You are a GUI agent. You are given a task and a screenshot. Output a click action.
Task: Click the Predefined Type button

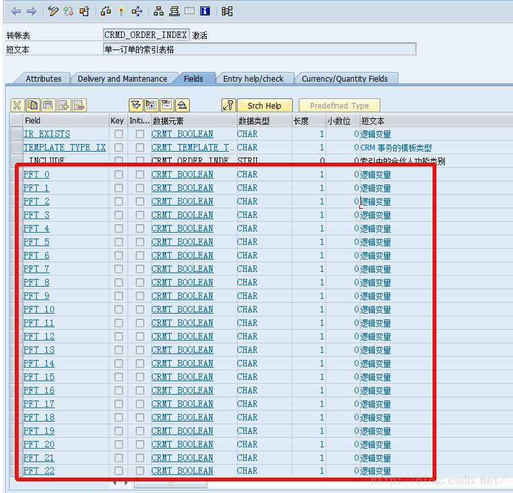point(339,105)
